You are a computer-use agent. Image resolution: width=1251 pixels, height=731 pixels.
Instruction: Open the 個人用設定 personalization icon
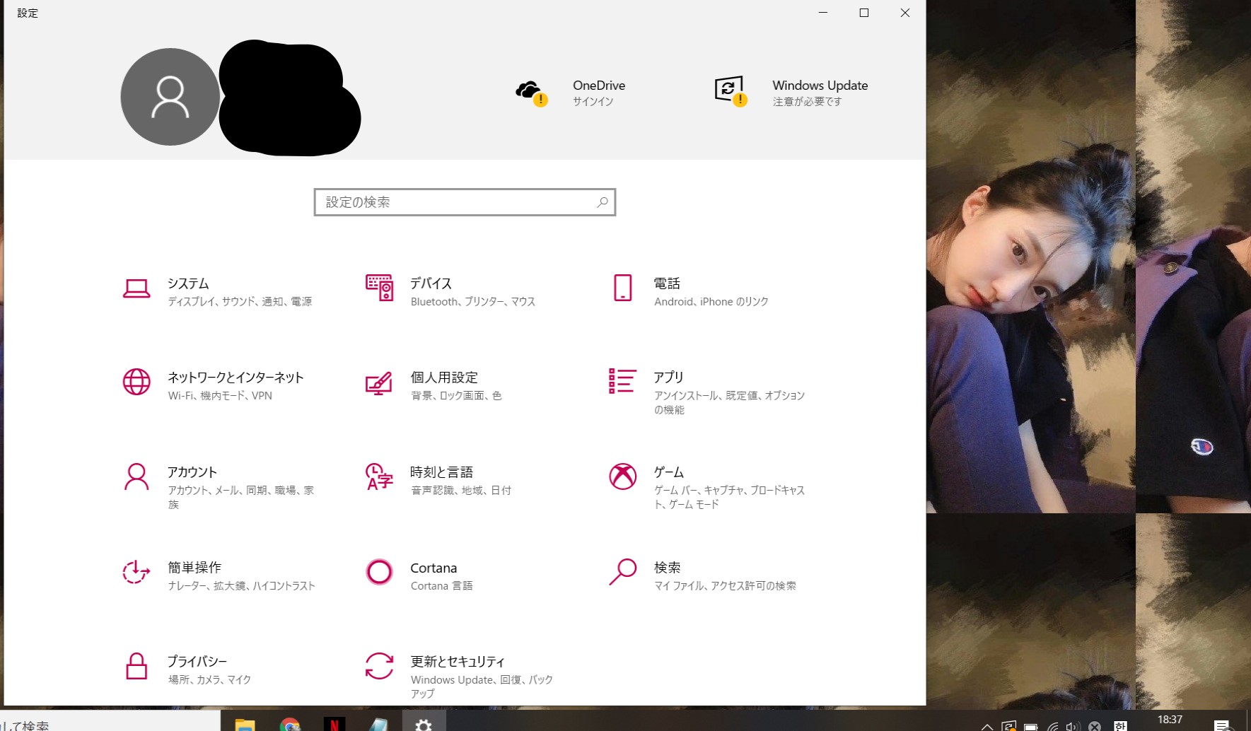coord(379,383)
